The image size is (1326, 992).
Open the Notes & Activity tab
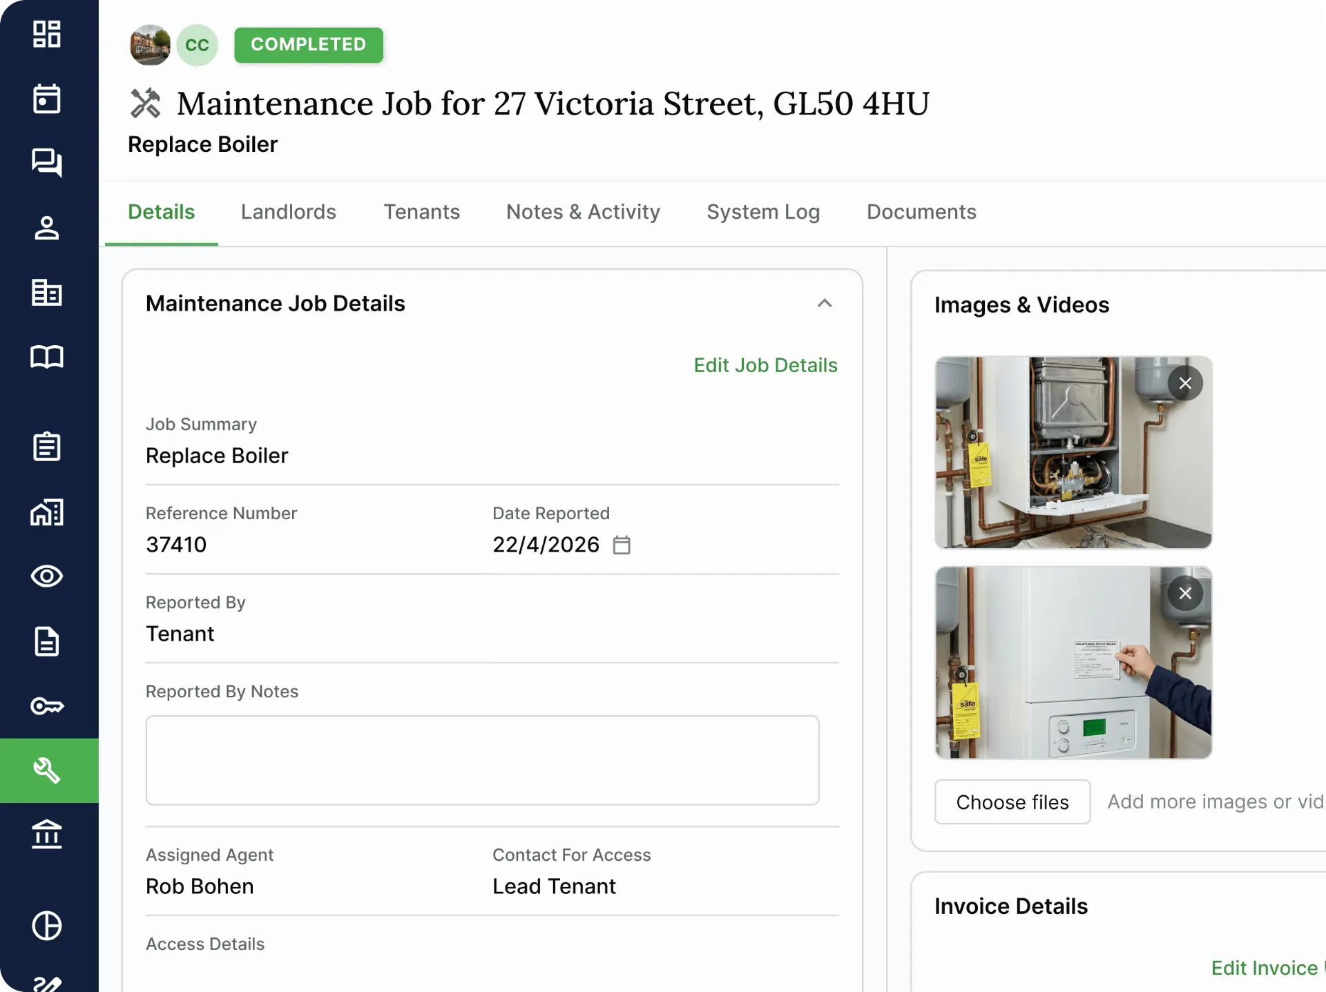tap(584, 212)
